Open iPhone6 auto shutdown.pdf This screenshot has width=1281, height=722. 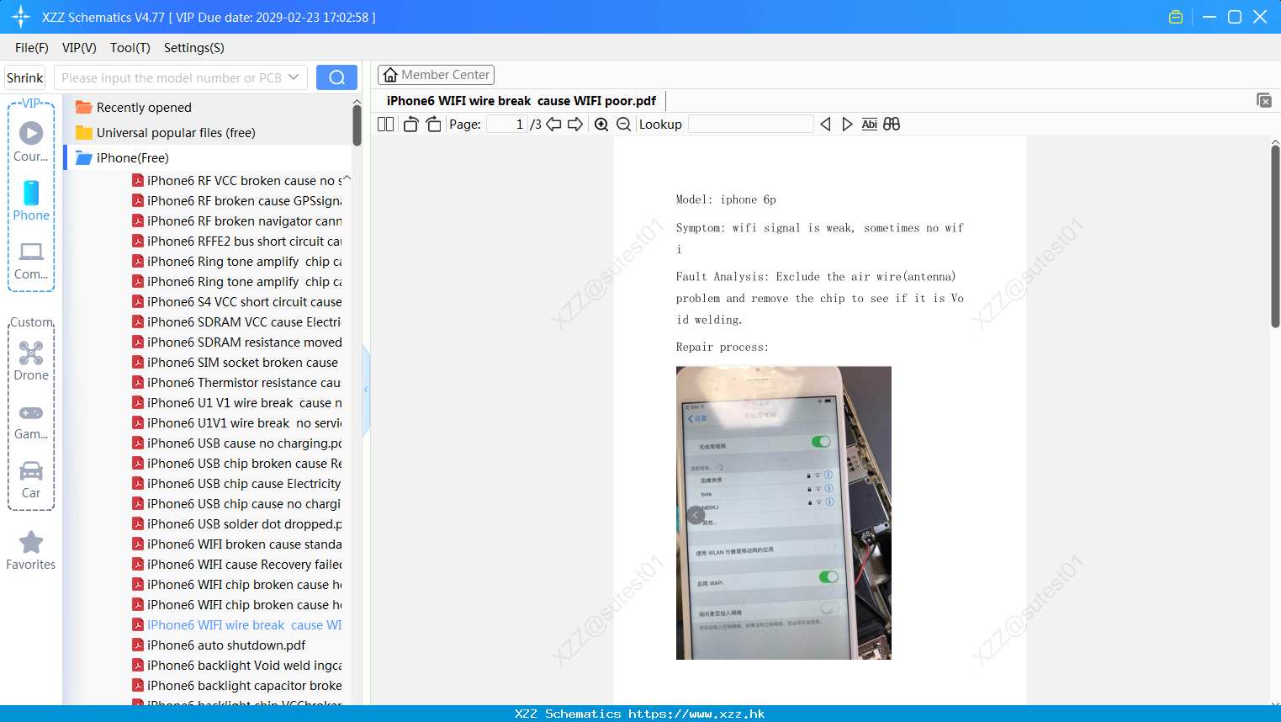click(219, 645)
